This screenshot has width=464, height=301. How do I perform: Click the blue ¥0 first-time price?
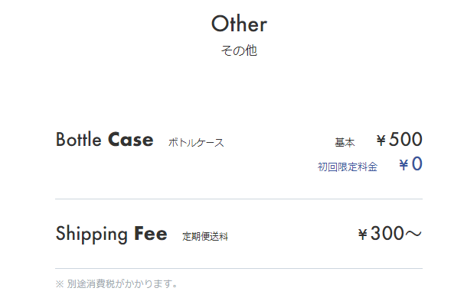pyautogui.click(x=410, y=164)
